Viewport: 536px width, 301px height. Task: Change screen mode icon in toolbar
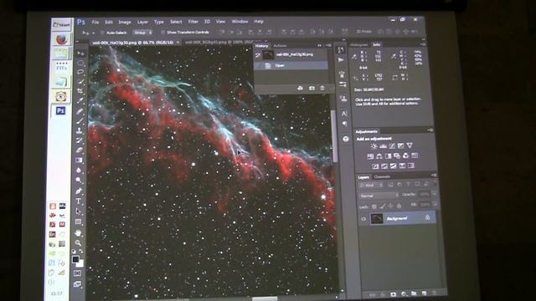(x=78, y=284)
